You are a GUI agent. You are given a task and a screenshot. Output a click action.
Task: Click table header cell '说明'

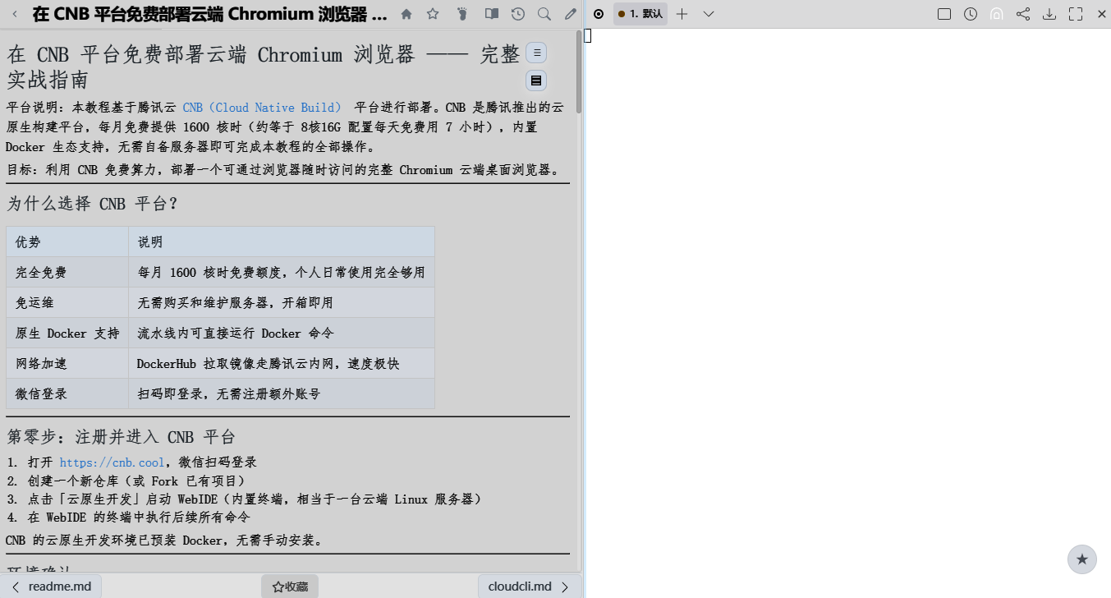pos(282,241)
